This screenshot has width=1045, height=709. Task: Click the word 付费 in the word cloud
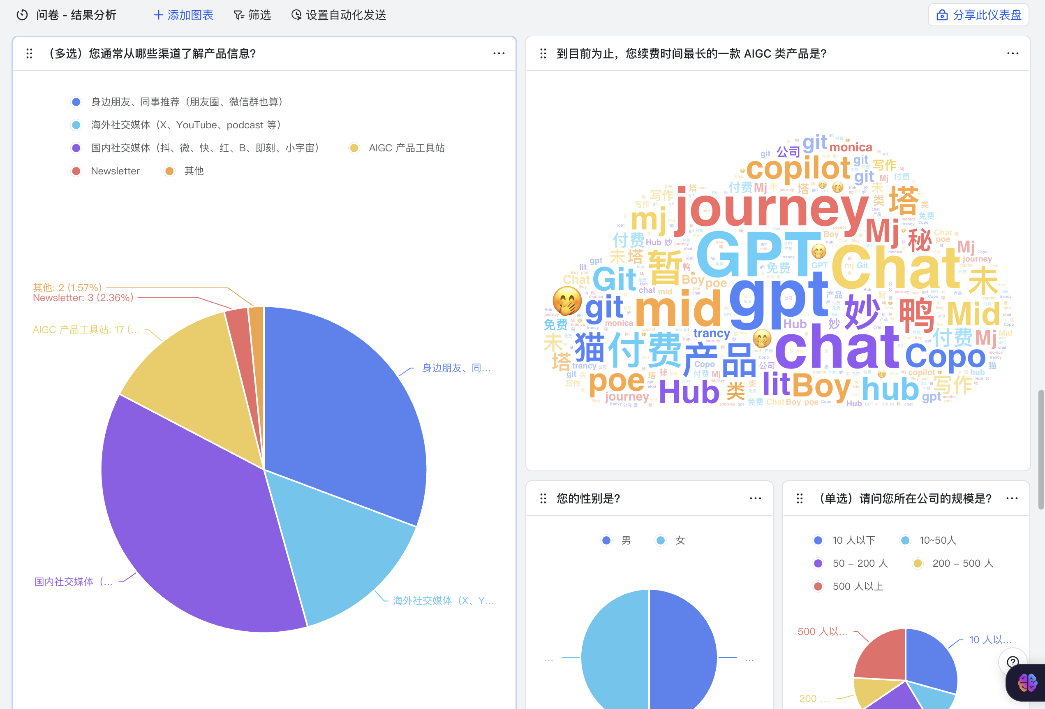[645, 350]
